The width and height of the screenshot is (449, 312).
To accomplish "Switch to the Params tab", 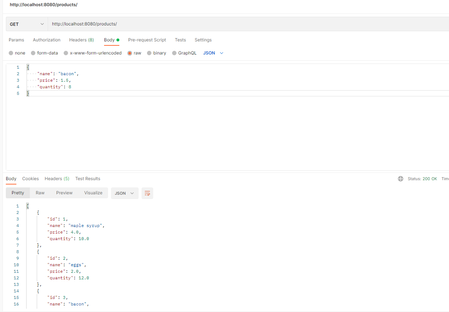I will pyautogui.click(x=16, y=40).
